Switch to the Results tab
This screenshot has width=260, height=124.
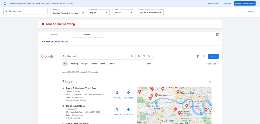(x=54, y=35)
